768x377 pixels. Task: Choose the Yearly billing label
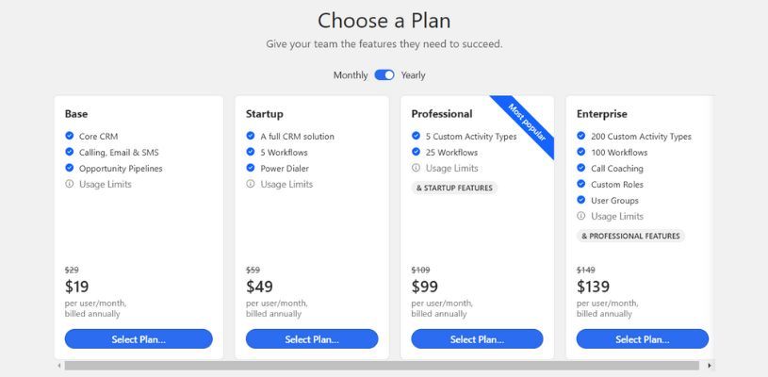(413, 75)
